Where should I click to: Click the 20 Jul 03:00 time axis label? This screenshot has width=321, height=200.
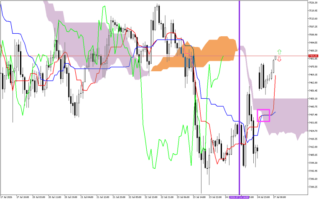(39, 197)
